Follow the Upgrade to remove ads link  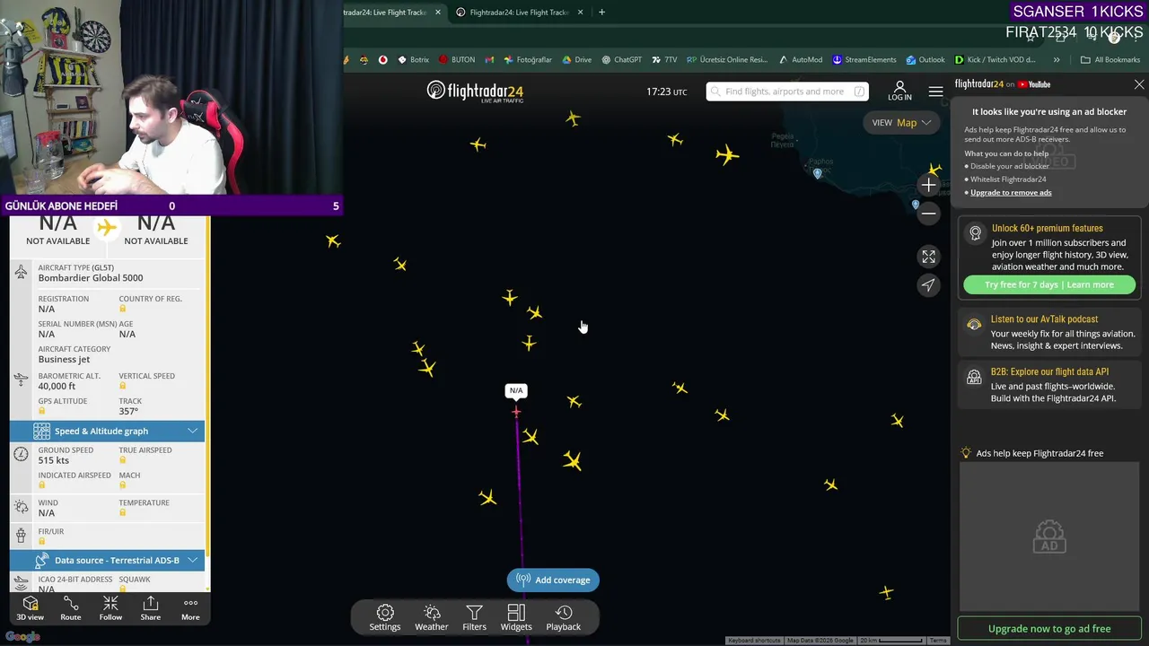[1011, 192]
